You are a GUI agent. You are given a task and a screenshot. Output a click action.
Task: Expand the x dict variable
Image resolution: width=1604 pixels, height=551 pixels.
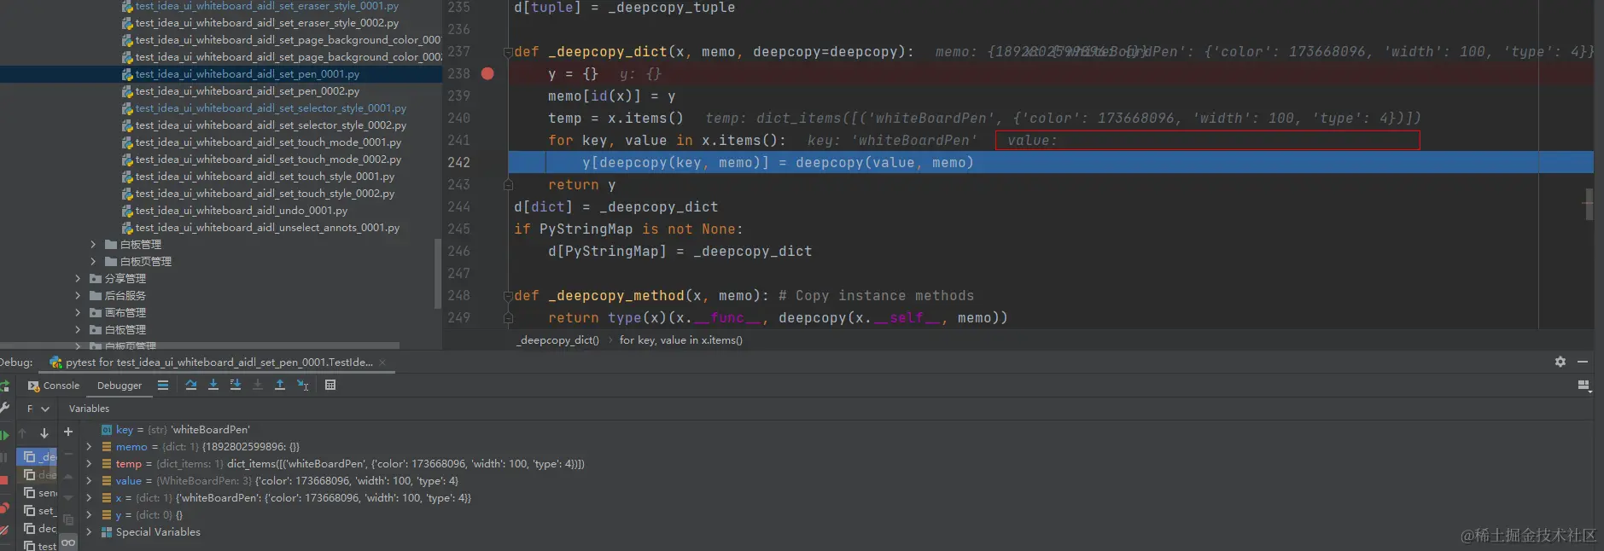coord(89,498)
